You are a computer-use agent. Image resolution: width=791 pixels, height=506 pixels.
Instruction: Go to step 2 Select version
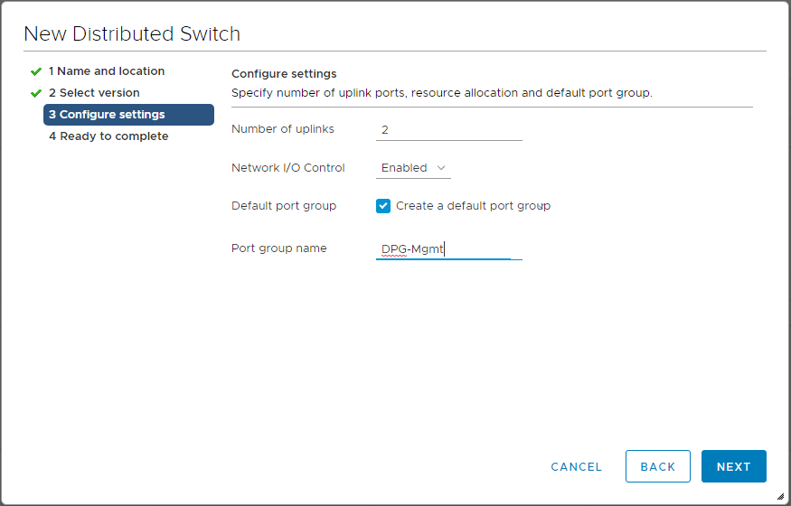(94, 93)
